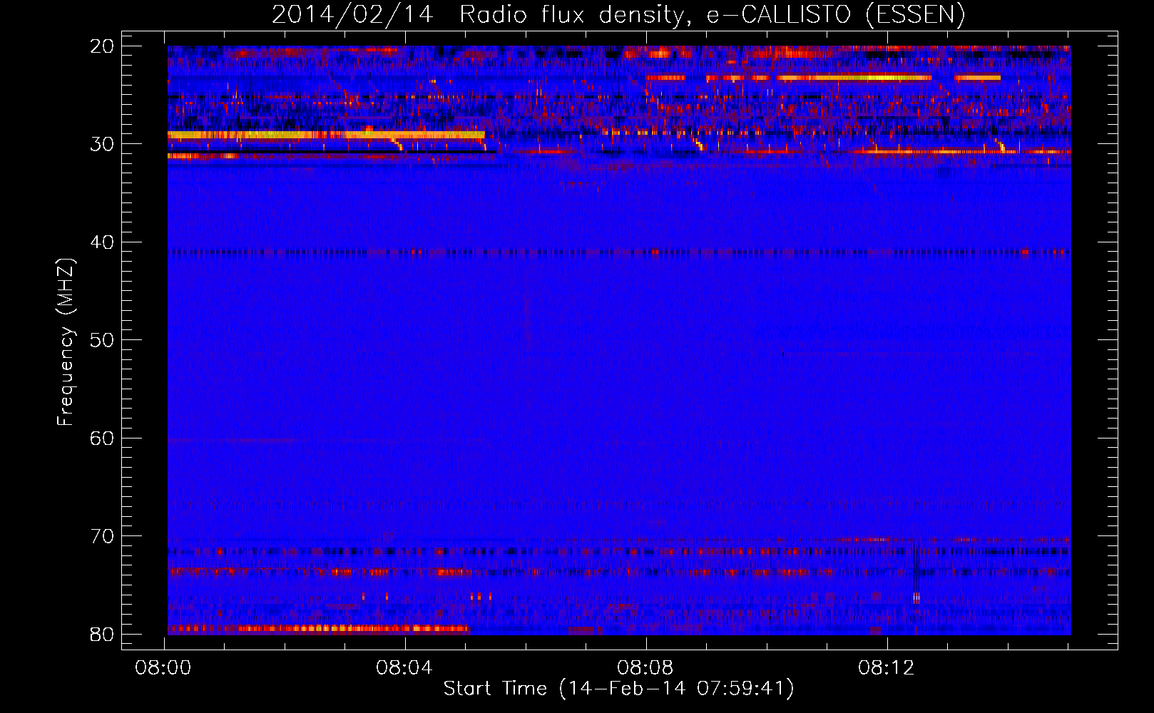Image resolution: width=1154 pixels, height=713 pixels.
Task: Click the time tick label "08:08"
Action: tap(645, 668)
